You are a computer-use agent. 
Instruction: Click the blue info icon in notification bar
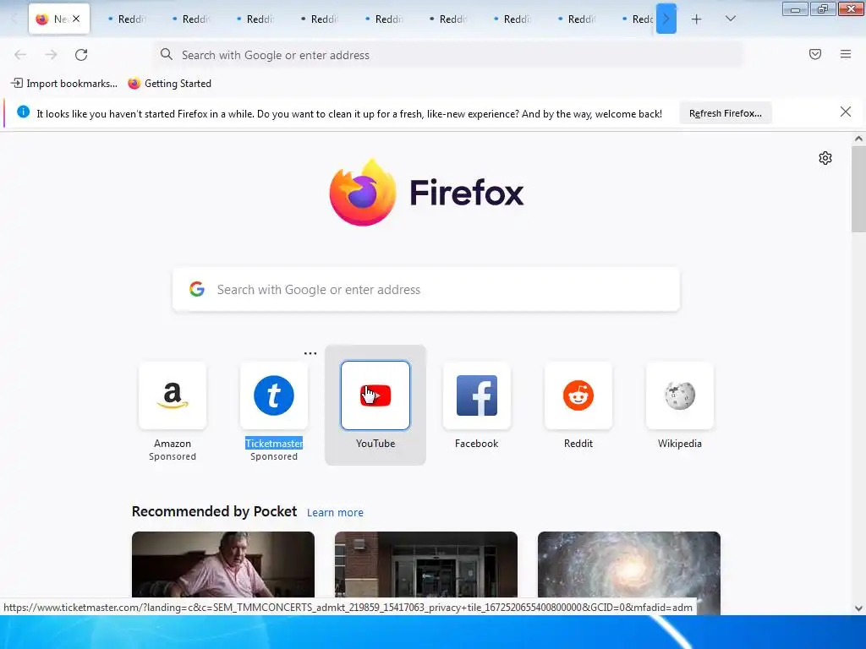23,112
